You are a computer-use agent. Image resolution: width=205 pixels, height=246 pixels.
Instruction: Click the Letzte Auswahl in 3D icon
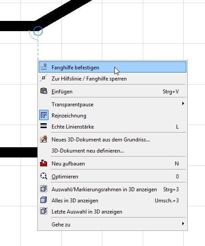pos(44,211)
